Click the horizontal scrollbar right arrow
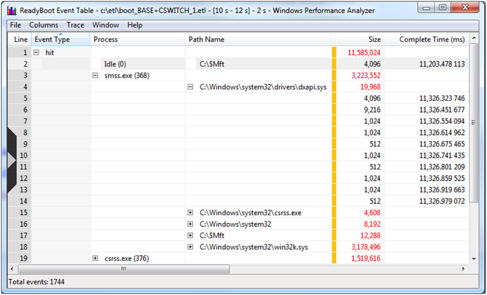The height and width of the screenshot is (295, 487). 464,269
